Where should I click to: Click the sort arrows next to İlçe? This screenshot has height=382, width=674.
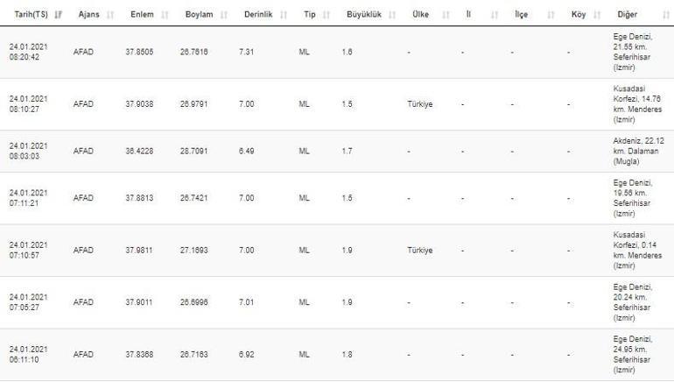point(551,15)
